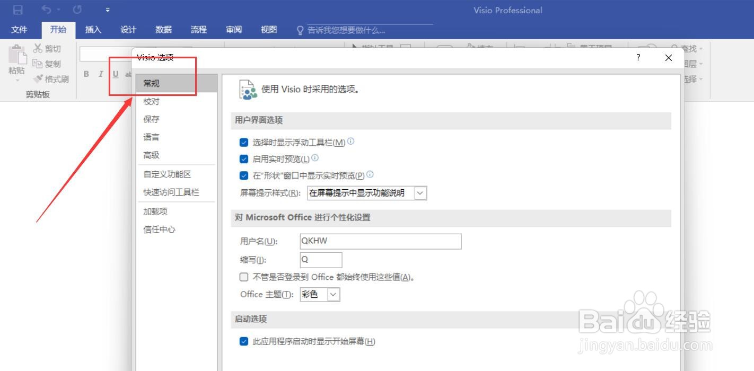The image size is (754, 371).
Task: Click the Help question mark in Visio 选项 dialog
Action: (638, 57)
